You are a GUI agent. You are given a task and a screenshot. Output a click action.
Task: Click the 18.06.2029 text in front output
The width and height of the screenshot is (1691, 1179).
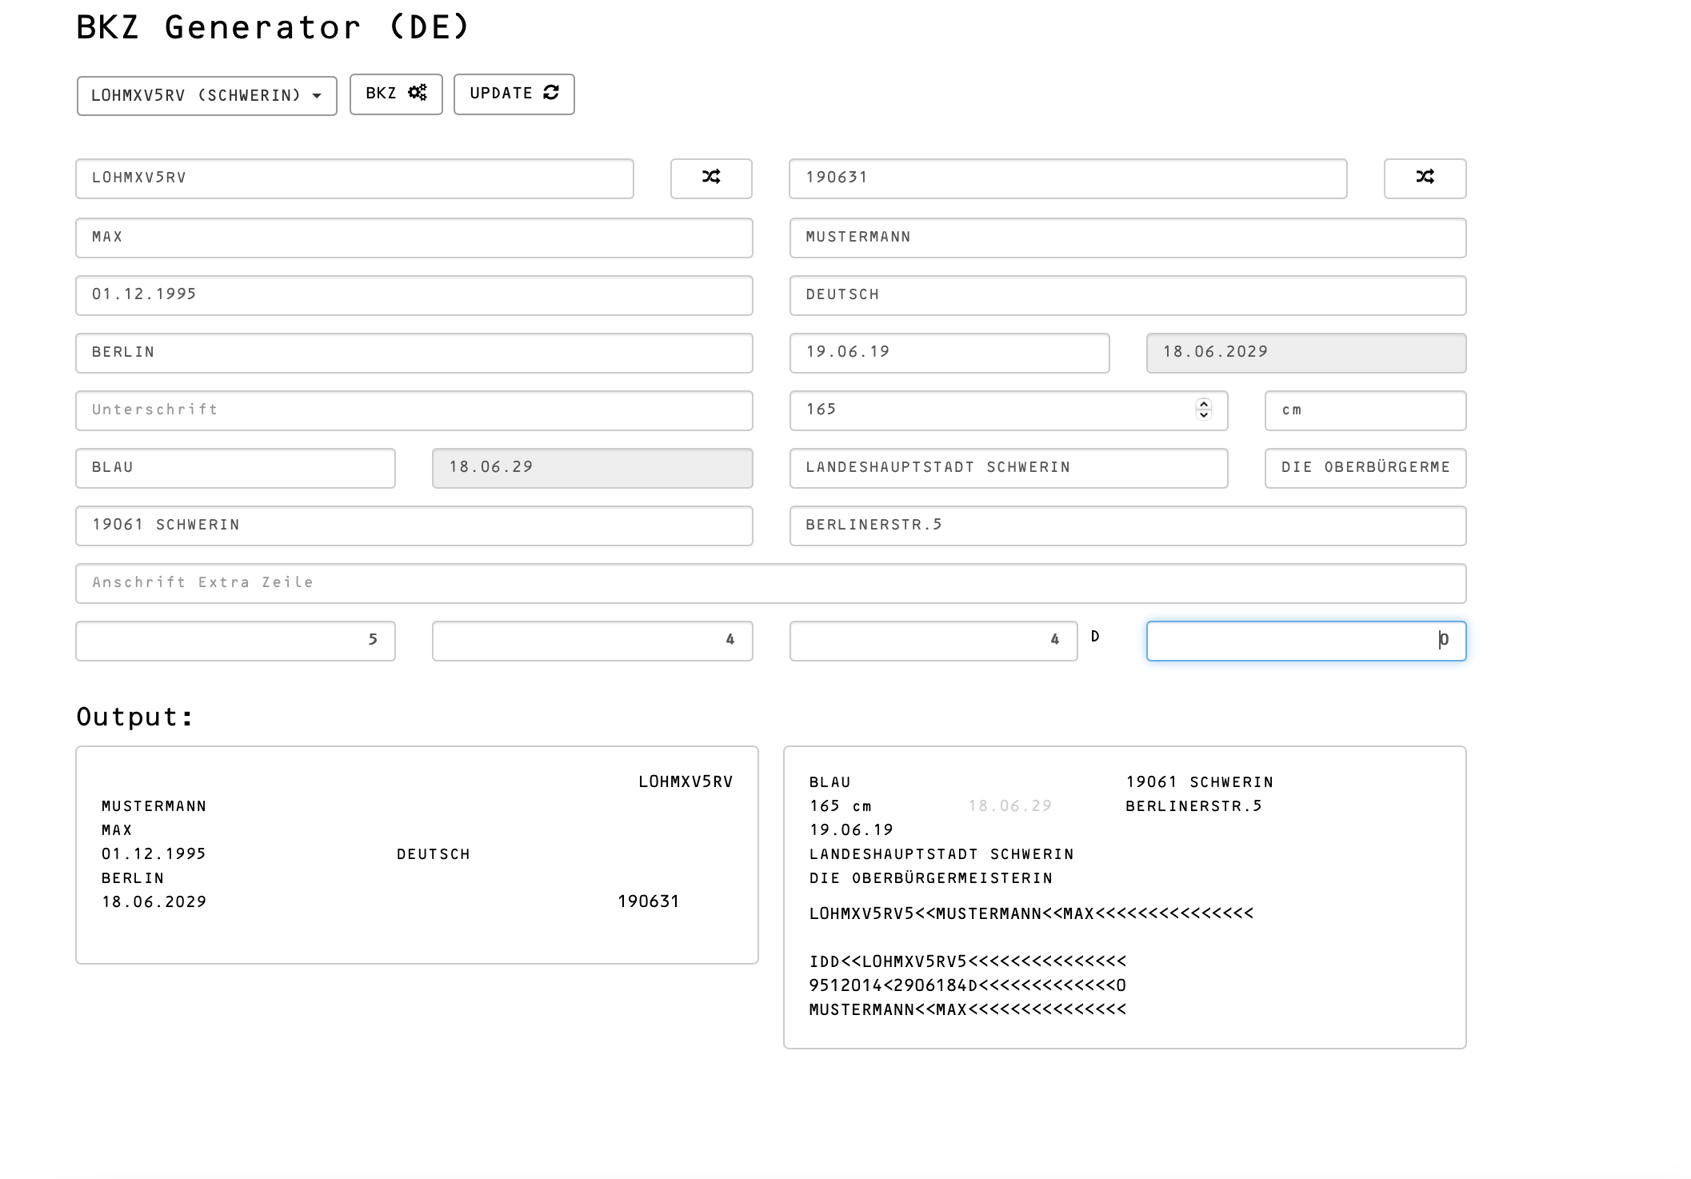pos(154,901)
